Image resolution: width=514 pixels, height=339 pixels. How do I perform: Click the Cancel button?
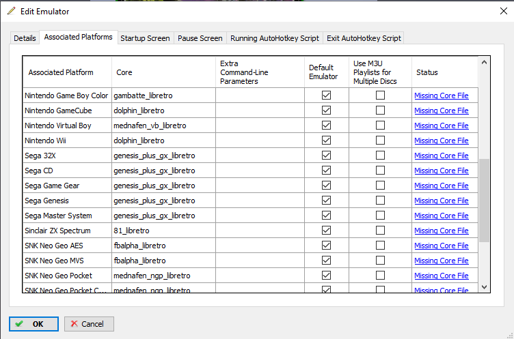point(89,324)
